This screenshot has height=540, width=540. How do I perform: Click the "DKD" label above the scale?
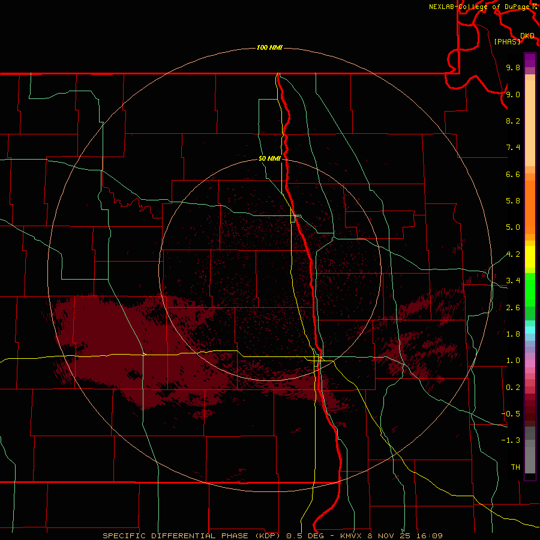[527, 36]
